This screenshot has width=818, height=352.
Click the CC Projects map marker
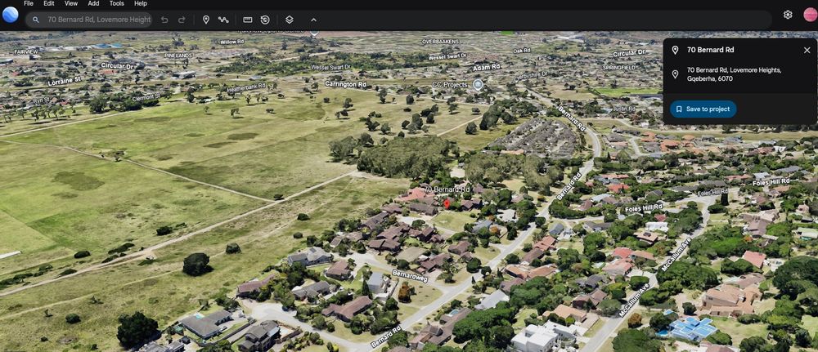pos(478,84)
